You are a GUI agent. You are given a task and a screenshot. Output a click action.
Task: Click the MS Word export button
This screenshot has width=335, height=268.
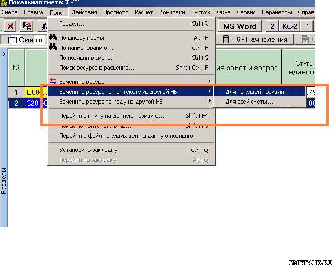point(240,26)
